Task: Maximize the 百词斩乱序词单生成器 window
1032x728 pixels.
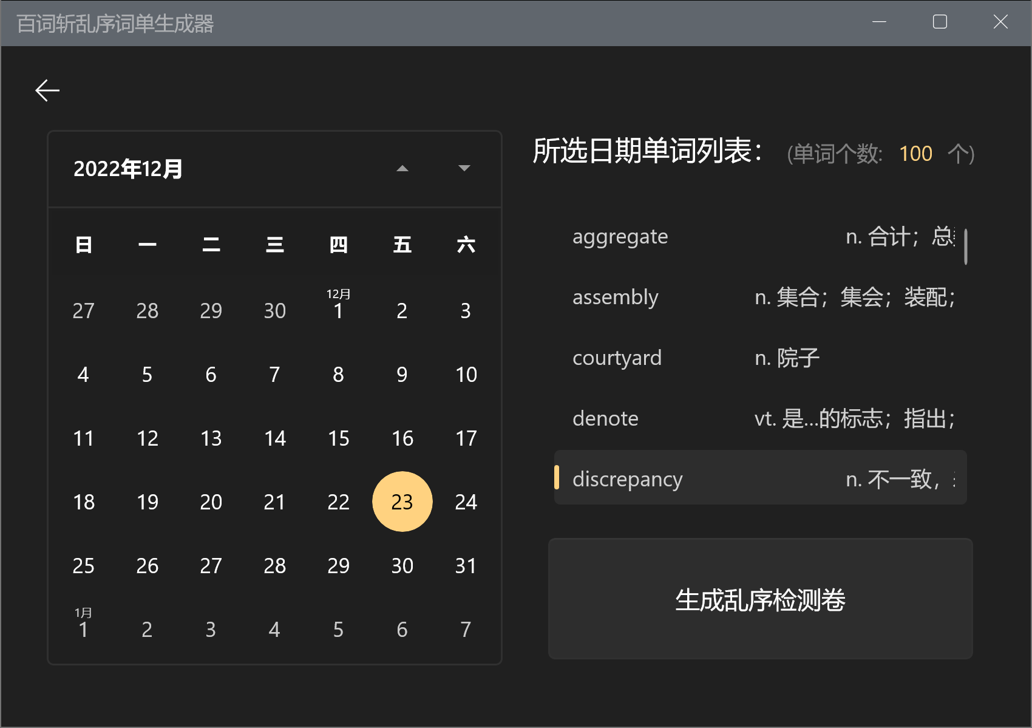Action: point(940,22)
